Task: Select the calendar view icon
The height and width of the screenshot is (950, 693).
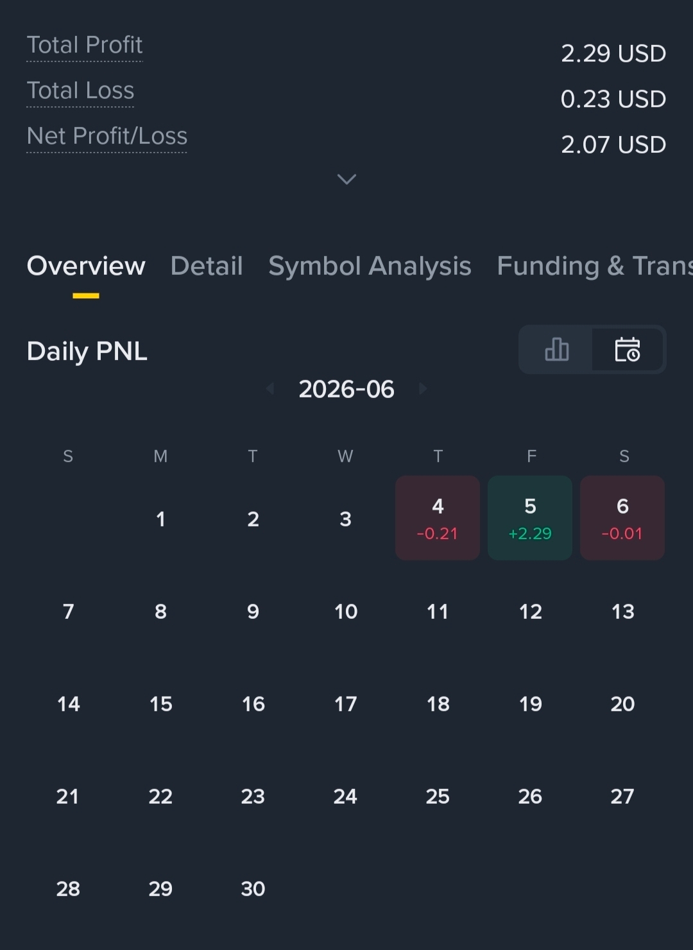Action: pos(628,350)
